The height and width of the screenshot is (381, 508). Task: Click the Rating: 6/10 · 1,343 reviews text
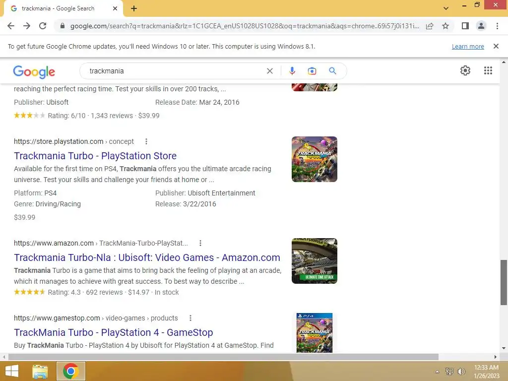point(90,116)
